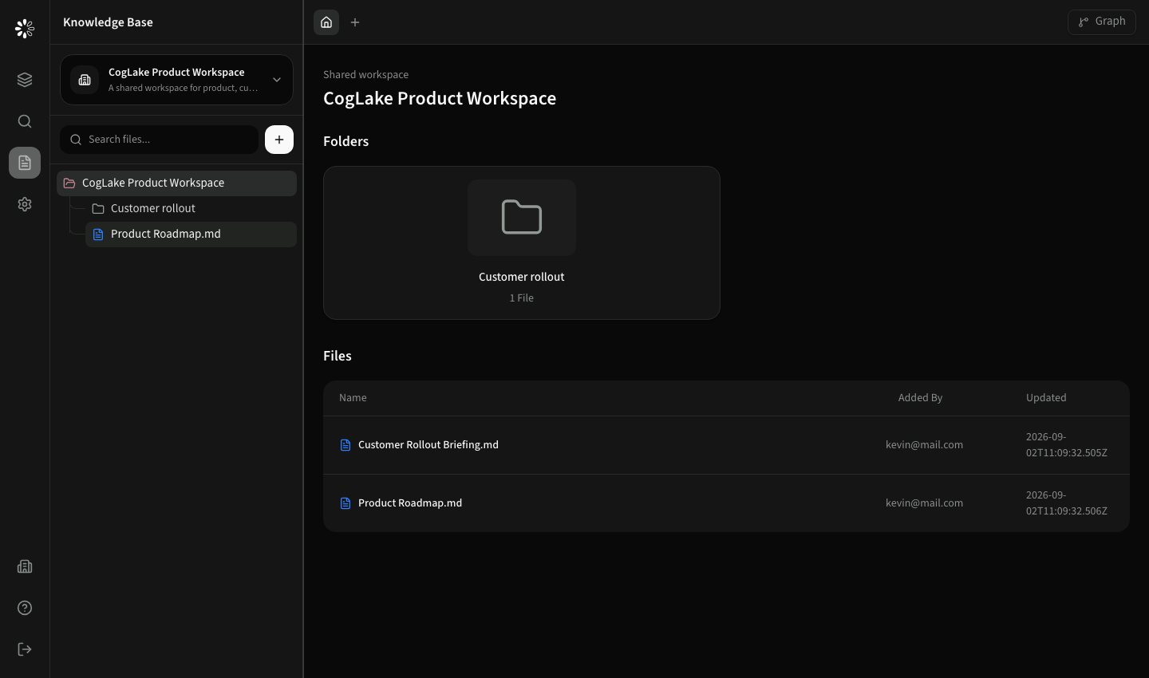The height and width of the screenshot is (678, 1149).
Task: Click kevin@mail.com in Product Roadmap row
Action: [x=924, y=503]
